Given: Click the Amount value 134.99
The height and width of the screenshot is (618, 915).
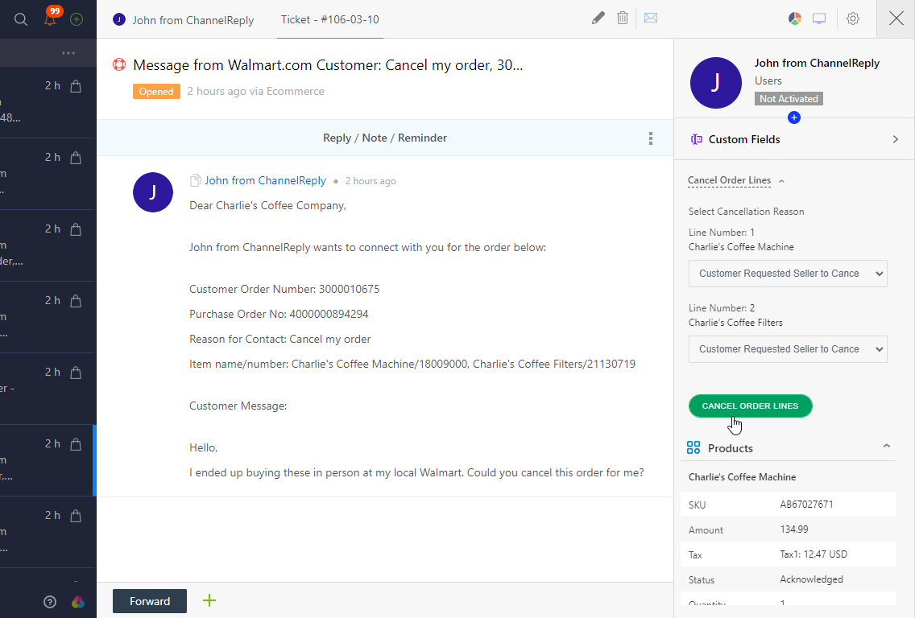Looking at the screenshot, I should click(x=794, y=529).
